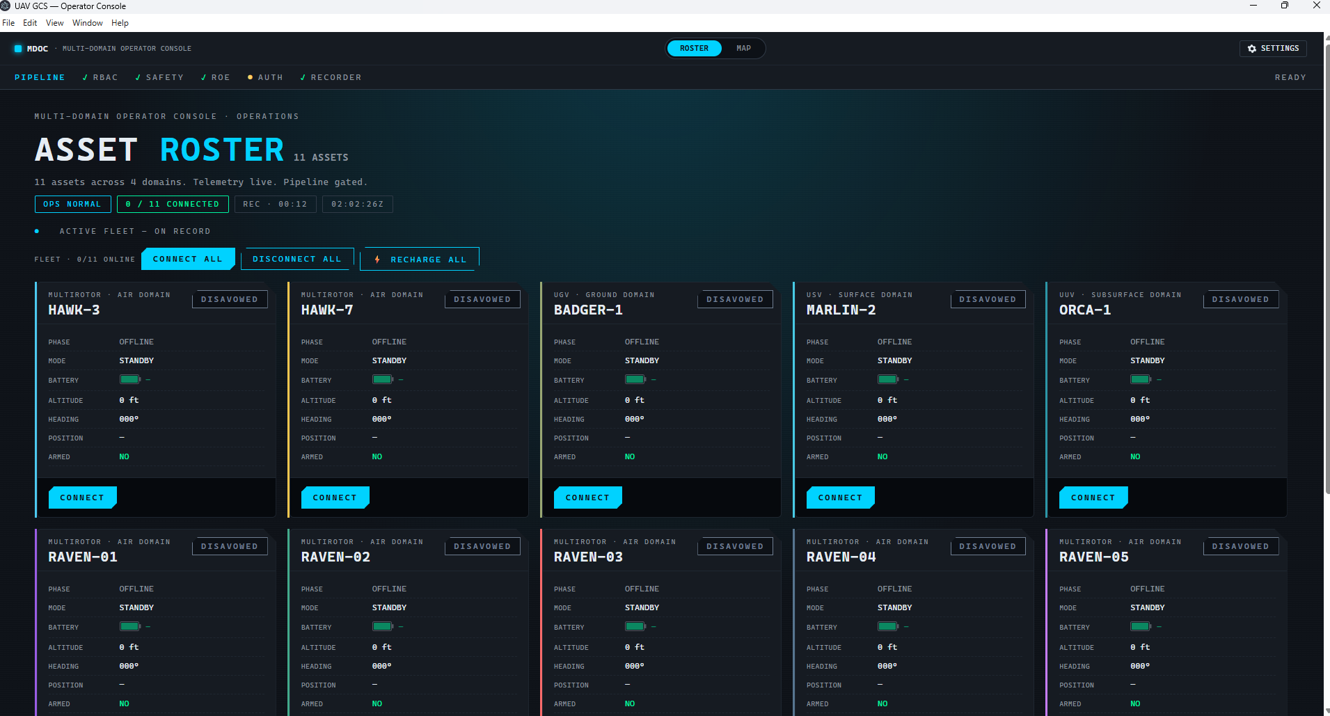
Task: Connect HAWK-3 asset
Action: pyautogui.click(x=82, y=498)
